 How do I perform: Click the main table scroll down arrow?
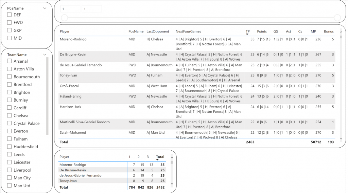(x=341, y=139)
